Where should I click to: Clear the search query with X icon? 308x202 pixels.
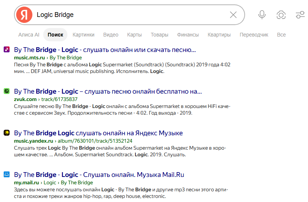tap(233, 15)
